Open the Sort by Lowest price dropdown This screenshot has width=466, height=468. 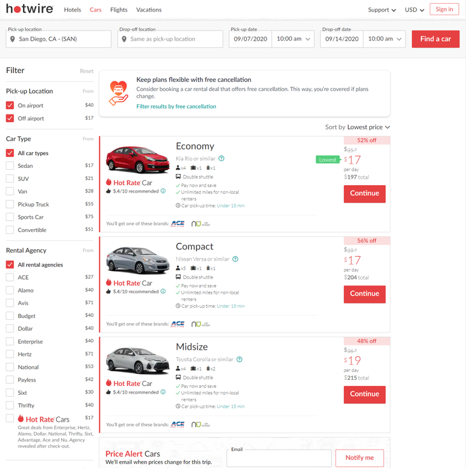pyautogui.click(x=358, y=127)
